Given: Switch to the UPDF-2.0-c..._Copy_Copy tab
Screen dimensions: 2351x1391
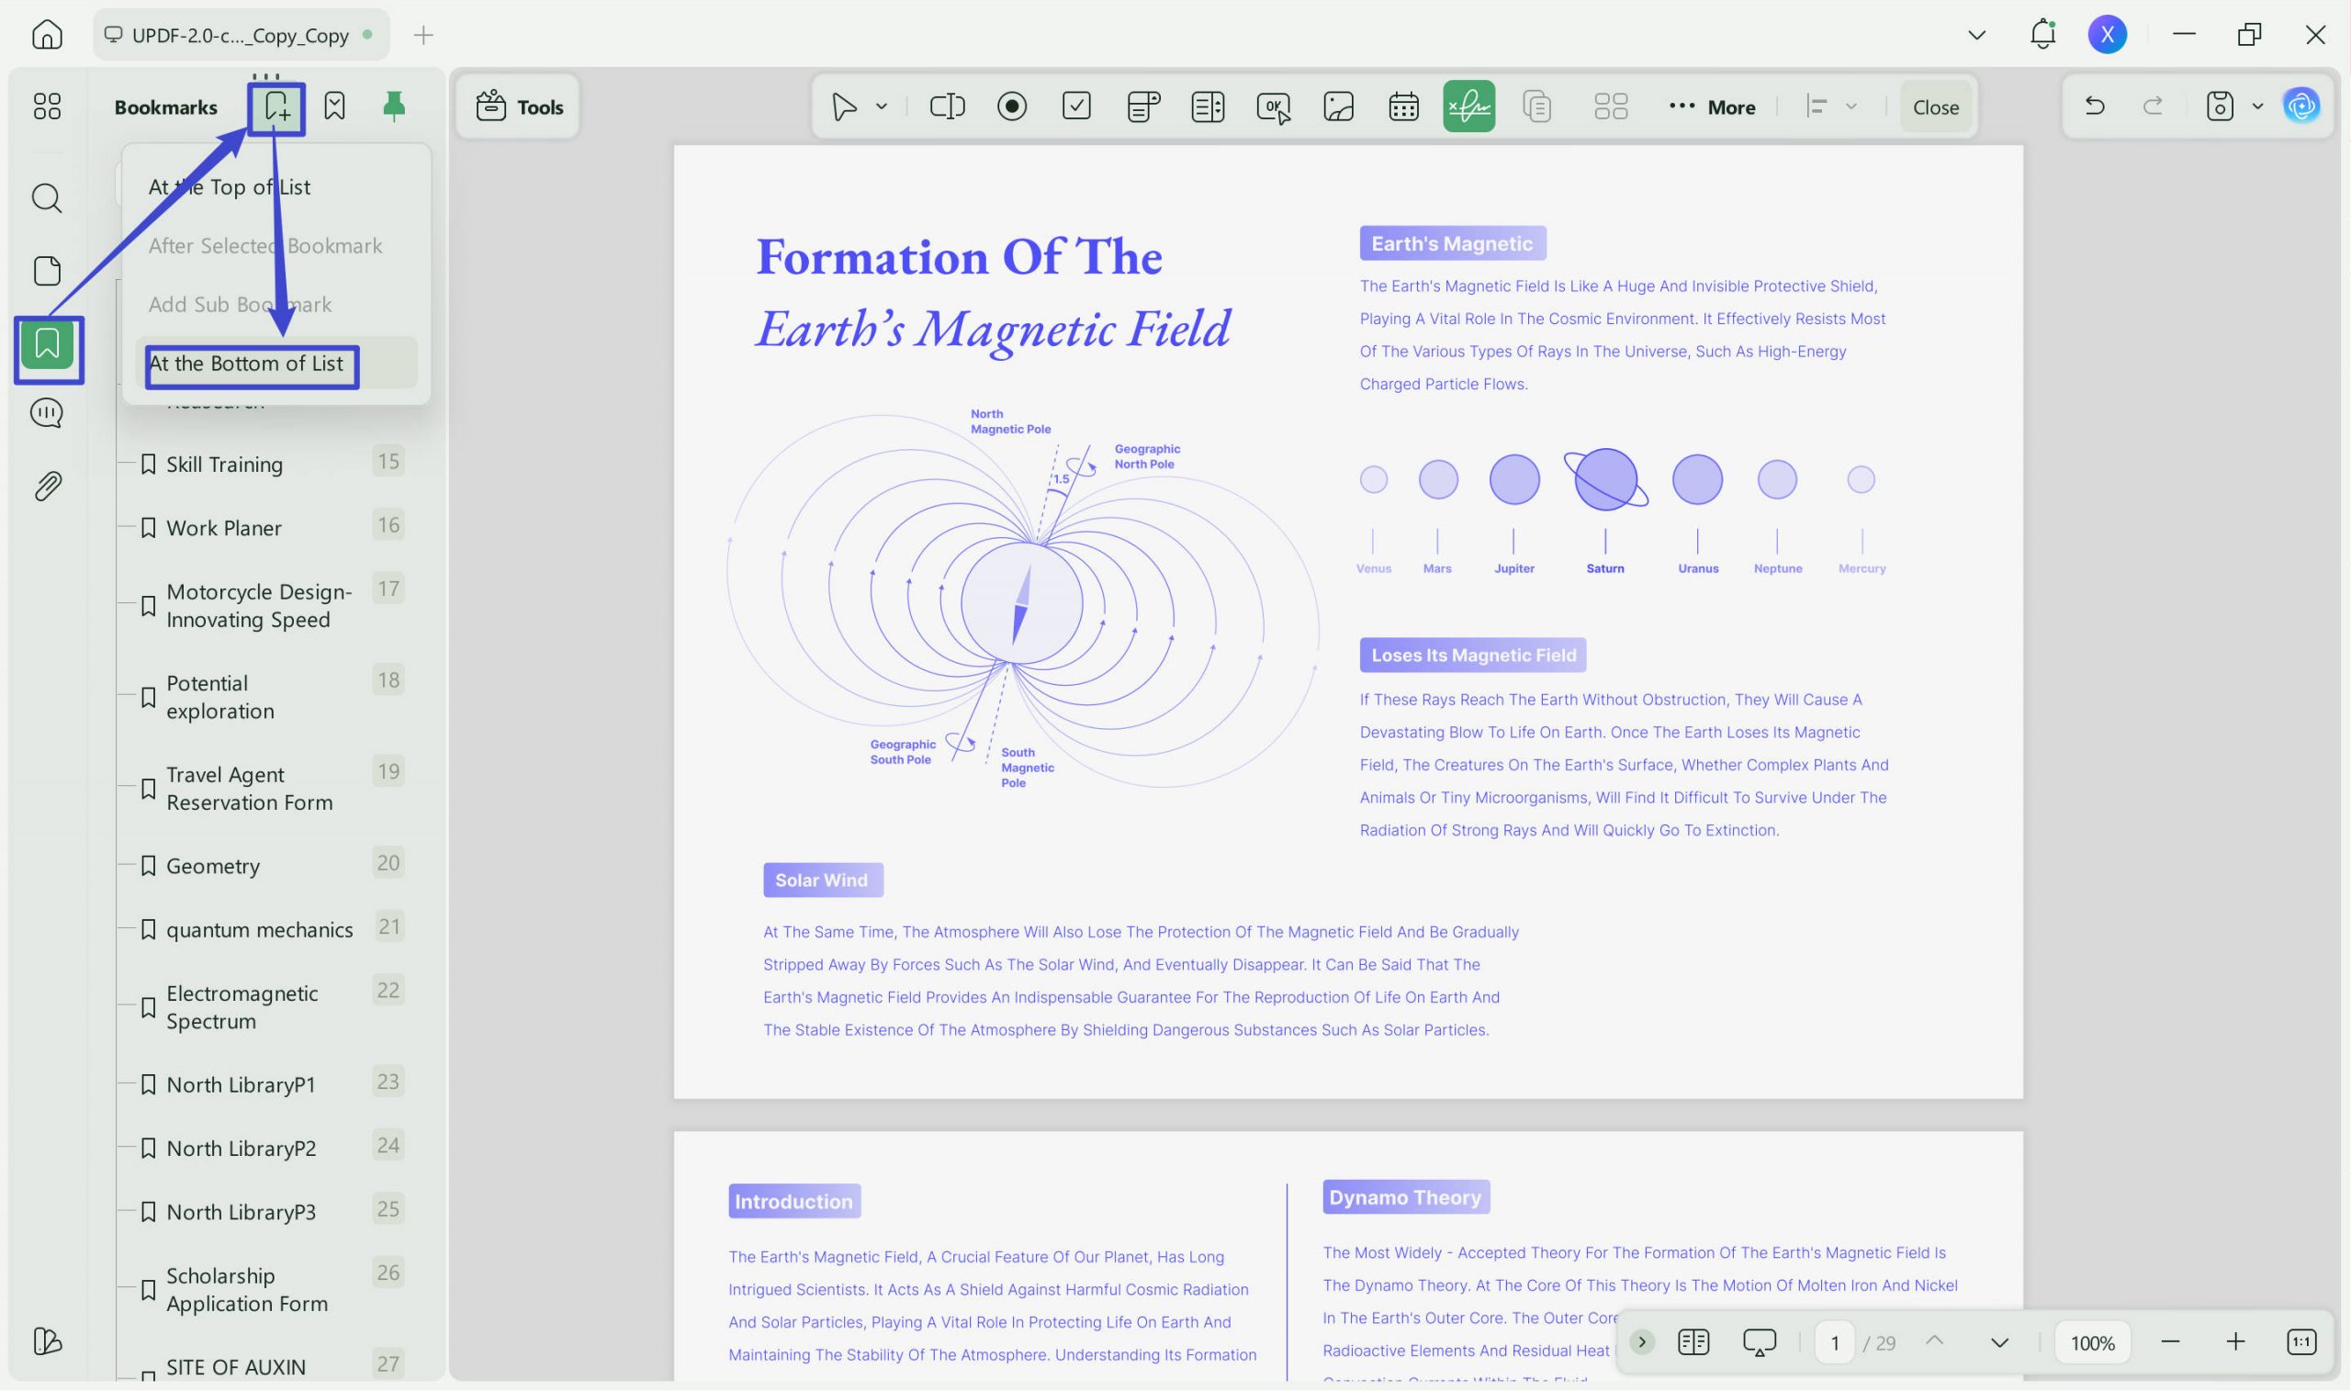Looking at the screenshot, I should (x=241, y=36).
